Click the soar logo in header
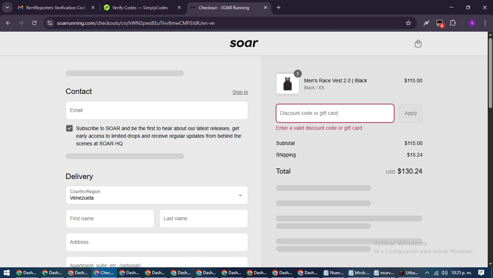The image size is (493, 278). [x=244, y=43]
